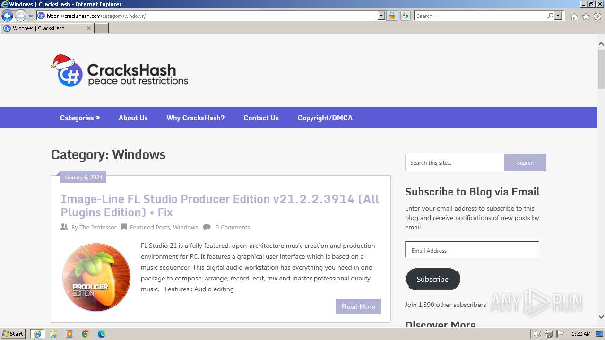The image size is (605, 340).
Task: Click the scrollbar down arrow
Action: coord(601,317)
